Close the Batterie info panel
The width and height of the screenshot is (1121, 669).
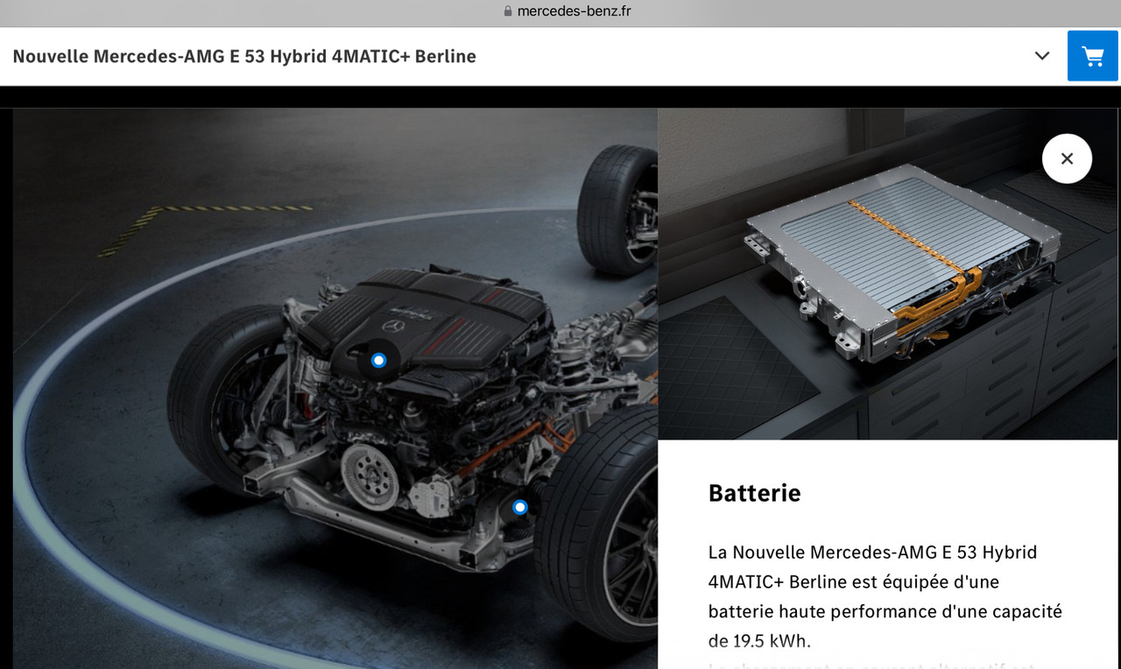click(x=1067, y=158)
